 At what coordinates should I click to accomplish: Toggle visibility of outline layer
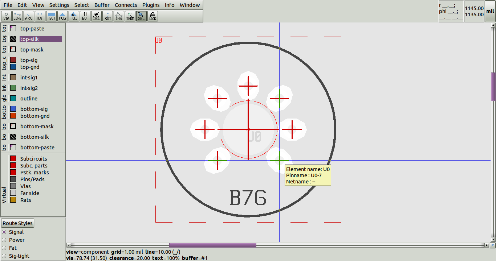[13, 99]
